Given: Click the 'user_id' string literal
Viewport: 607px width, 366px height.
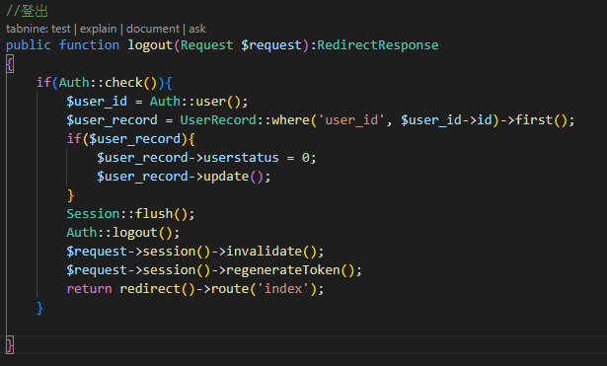Looking at the screenshot, I should (351, 120).
